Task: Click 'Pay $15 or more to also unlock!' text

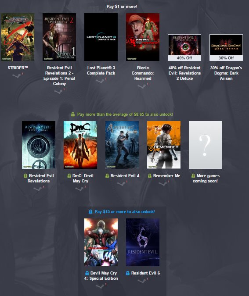Action: click(x=125, y=212)
